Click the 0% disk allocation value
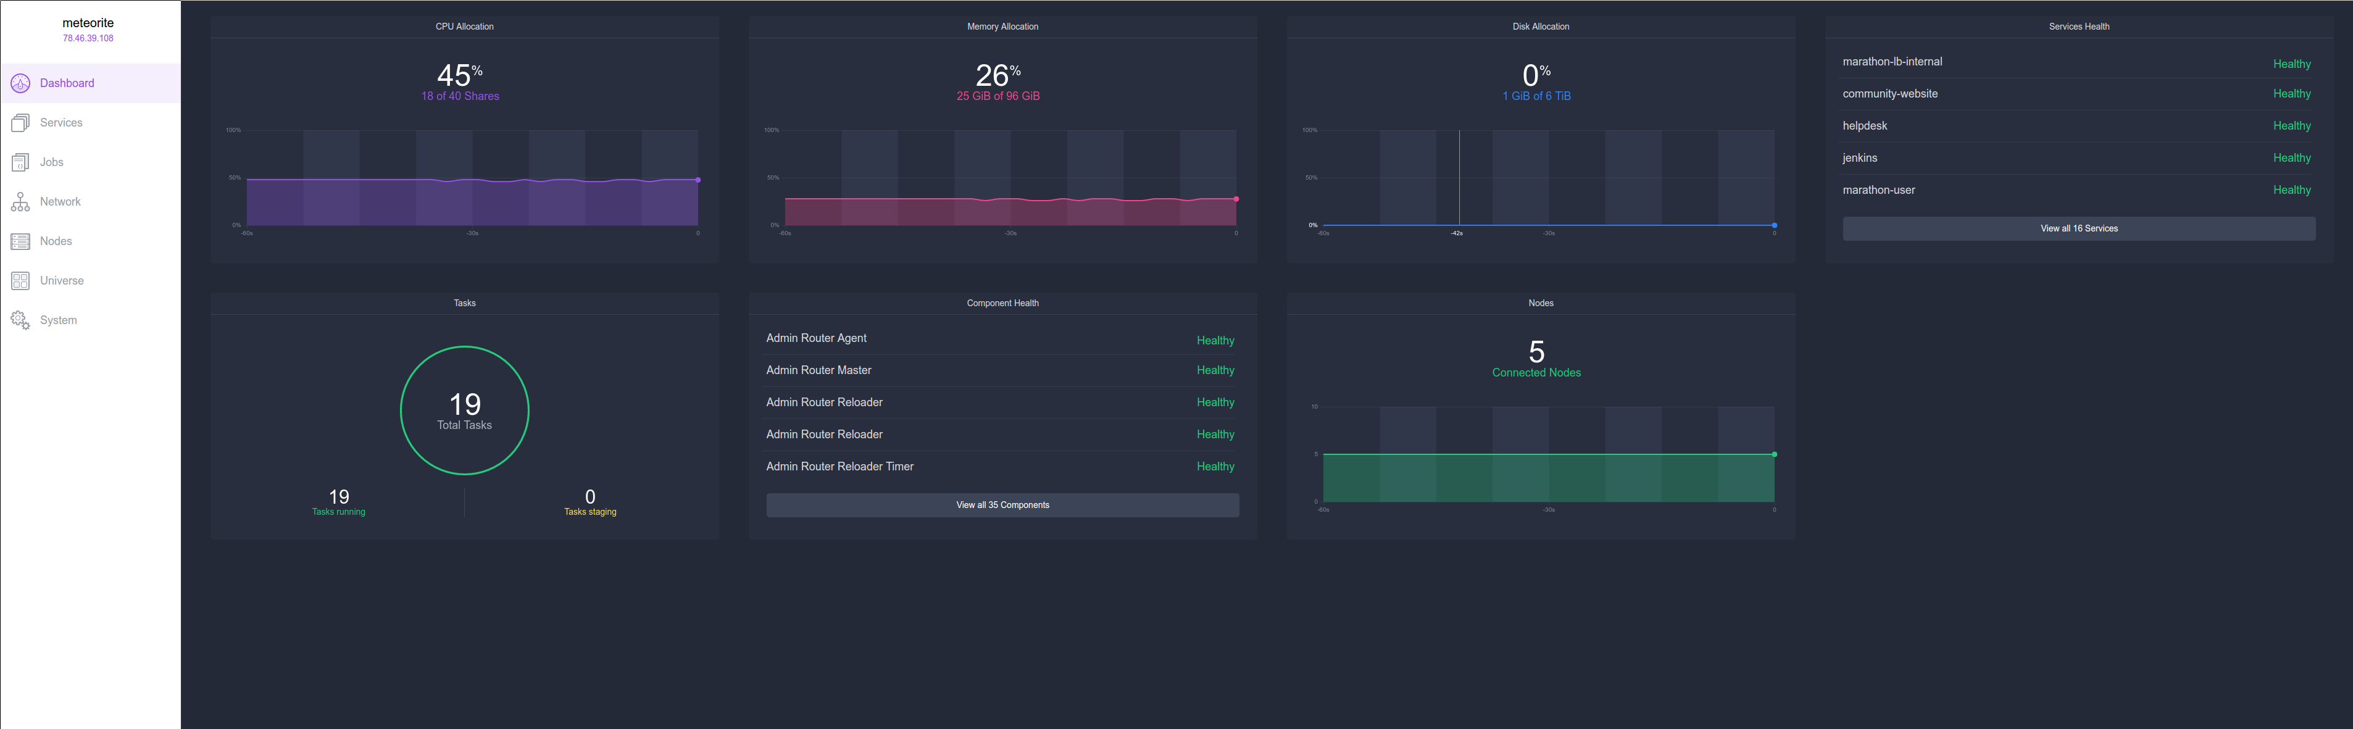 [1536, 75]
